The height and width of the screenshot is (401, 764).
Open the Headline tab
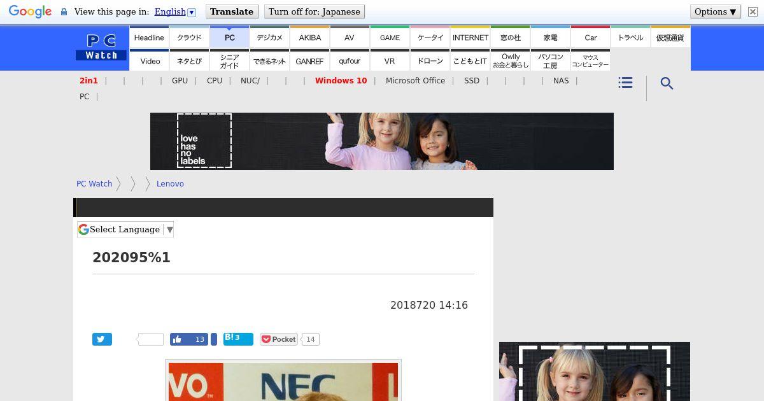tap(149, 37)
